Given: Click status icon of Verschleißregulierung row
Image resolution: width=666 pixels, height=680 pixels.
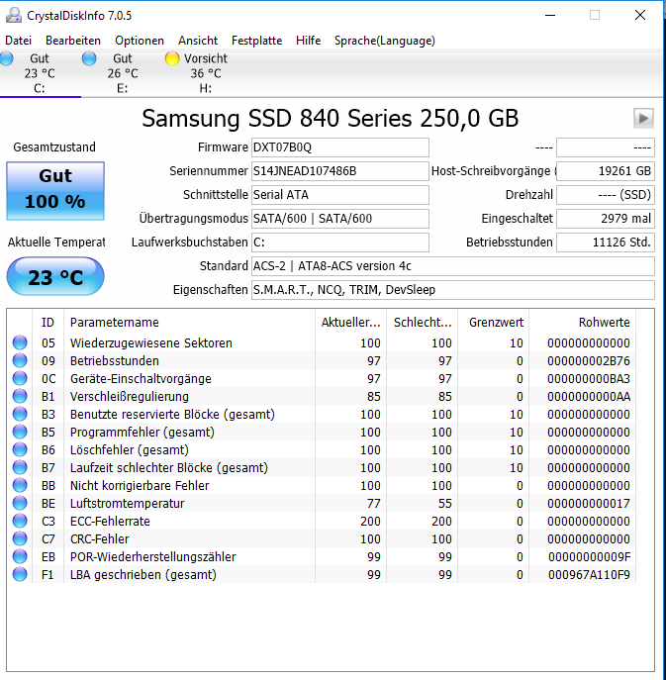Looking at the screenshot, I should coord(20,396).
